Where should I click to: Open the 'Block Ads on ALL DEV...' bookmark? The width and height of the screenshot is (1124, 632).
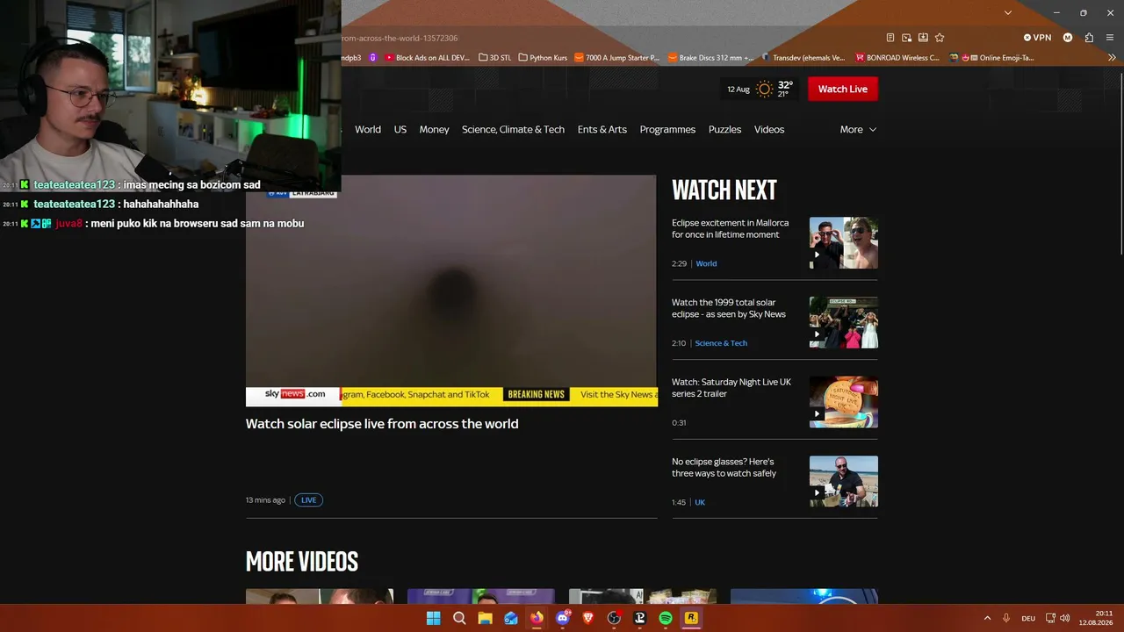tap(429, 58)
